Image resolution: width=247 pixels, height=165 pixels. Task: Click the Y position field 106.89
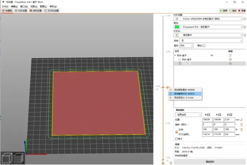point(218,120)
